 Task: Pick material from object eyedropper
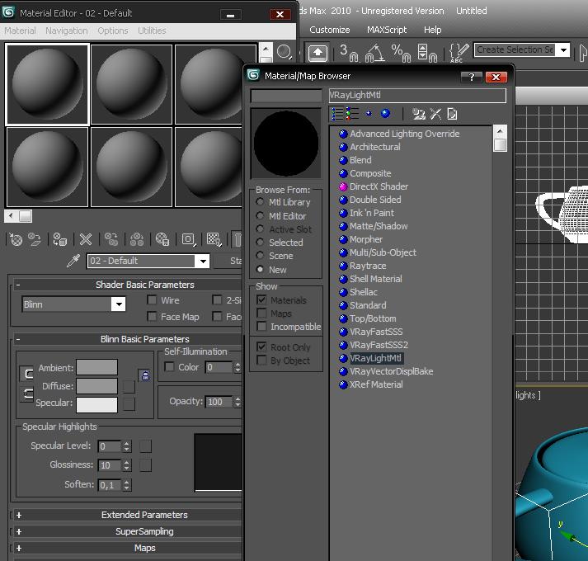[x=73, y=261]
